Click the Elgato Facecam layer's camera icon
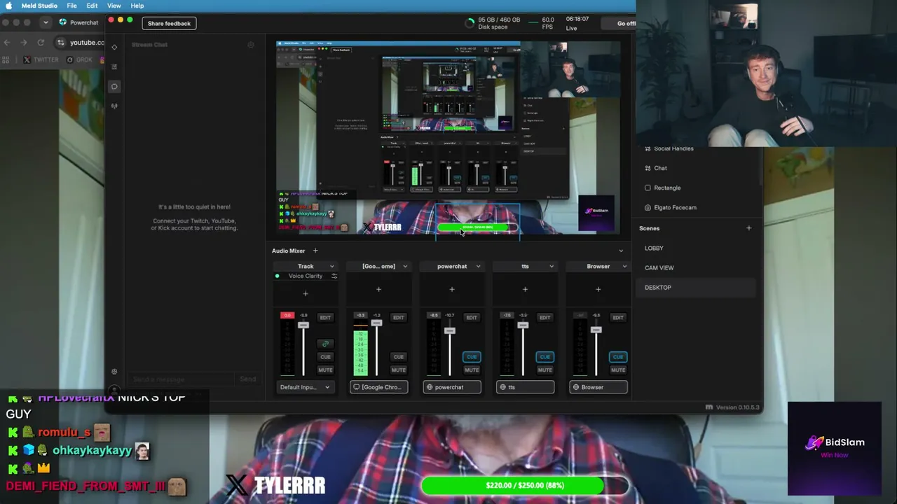This screenshot has height=504, width=897. (648, 207)
